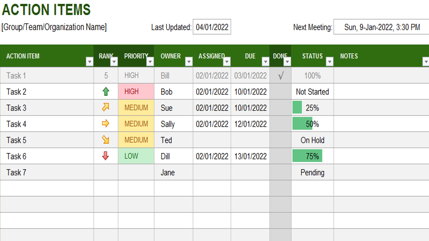Select the Task 6 cell
The image size is (429, 241).
click(47, 156)
